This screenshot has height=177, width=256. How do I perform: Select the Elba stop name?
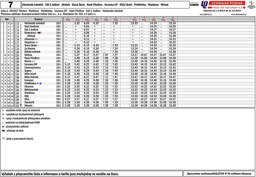point(27,99)
